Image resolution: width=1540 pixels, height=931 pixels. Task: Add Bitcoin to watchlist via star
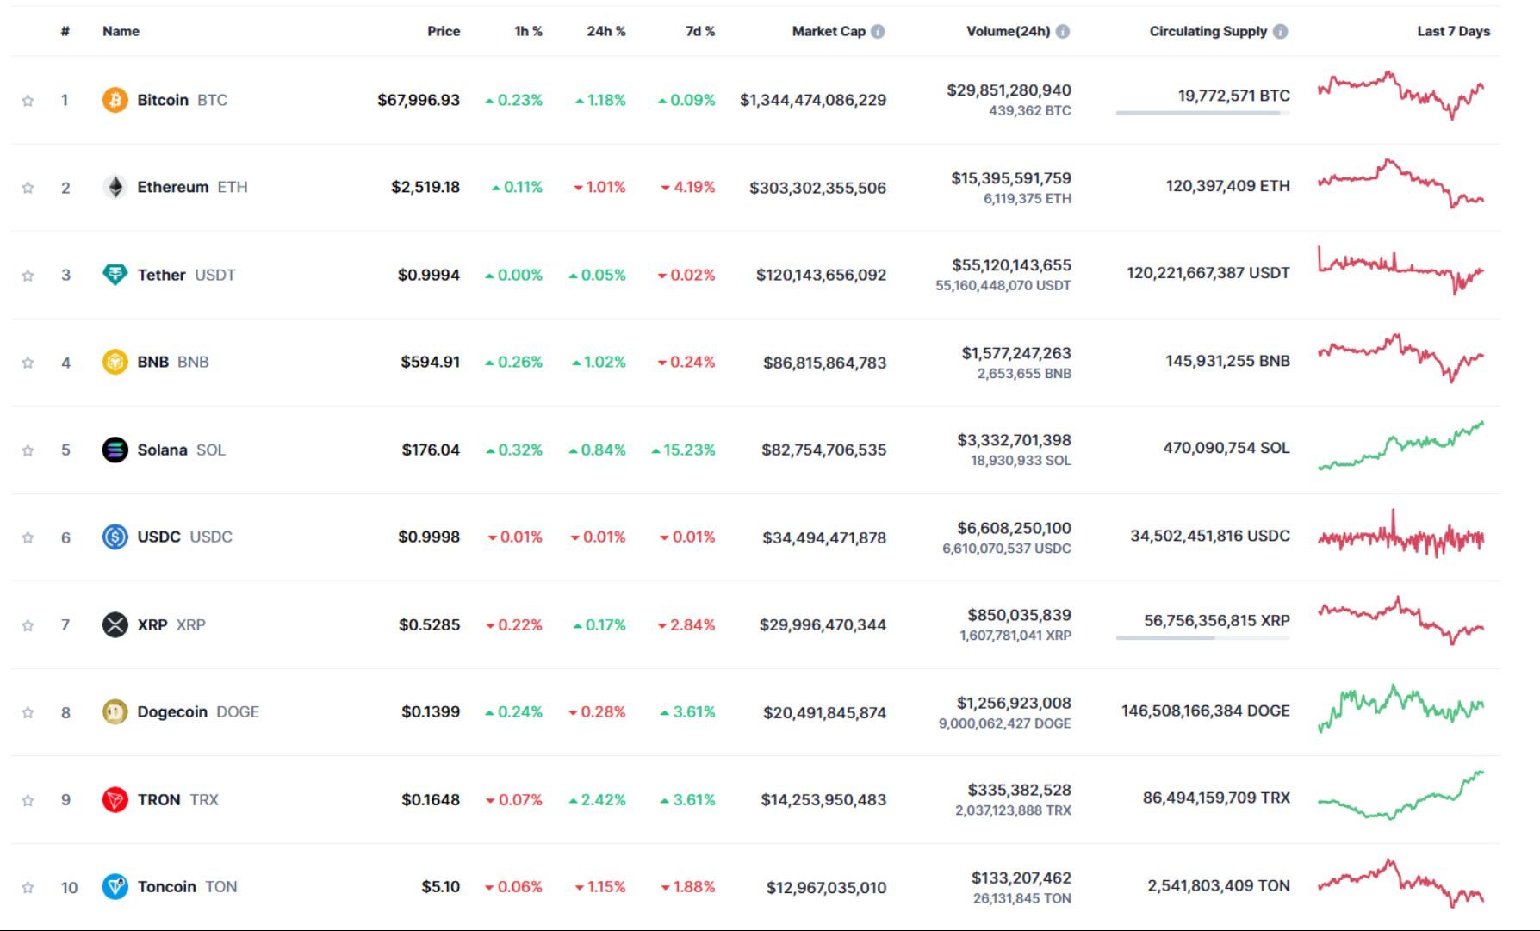point(28,99)
